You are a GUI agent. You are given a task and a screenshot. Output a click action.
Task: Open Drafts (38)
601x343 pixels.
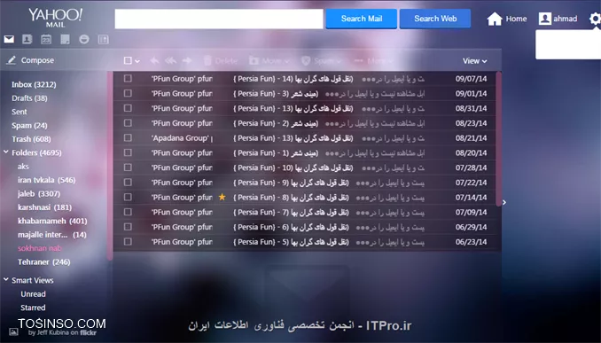[x=29, y=98]
